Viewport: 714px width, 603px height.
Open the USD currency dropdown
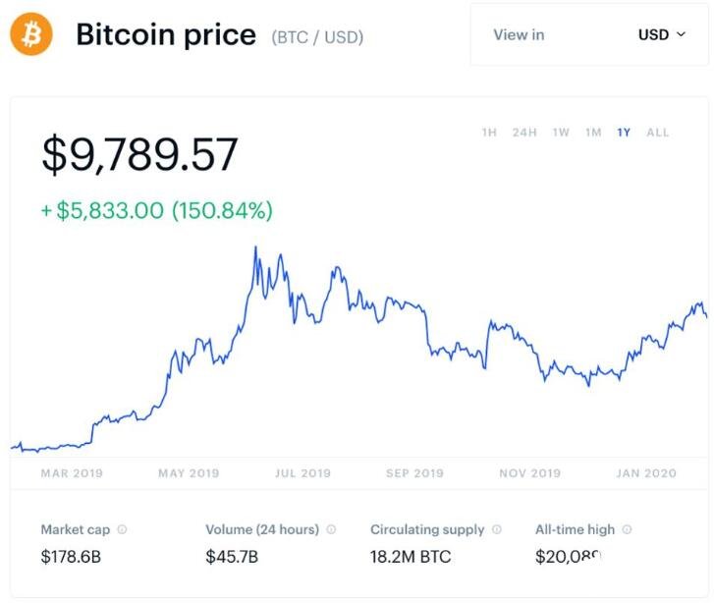(x=666, y=35)
